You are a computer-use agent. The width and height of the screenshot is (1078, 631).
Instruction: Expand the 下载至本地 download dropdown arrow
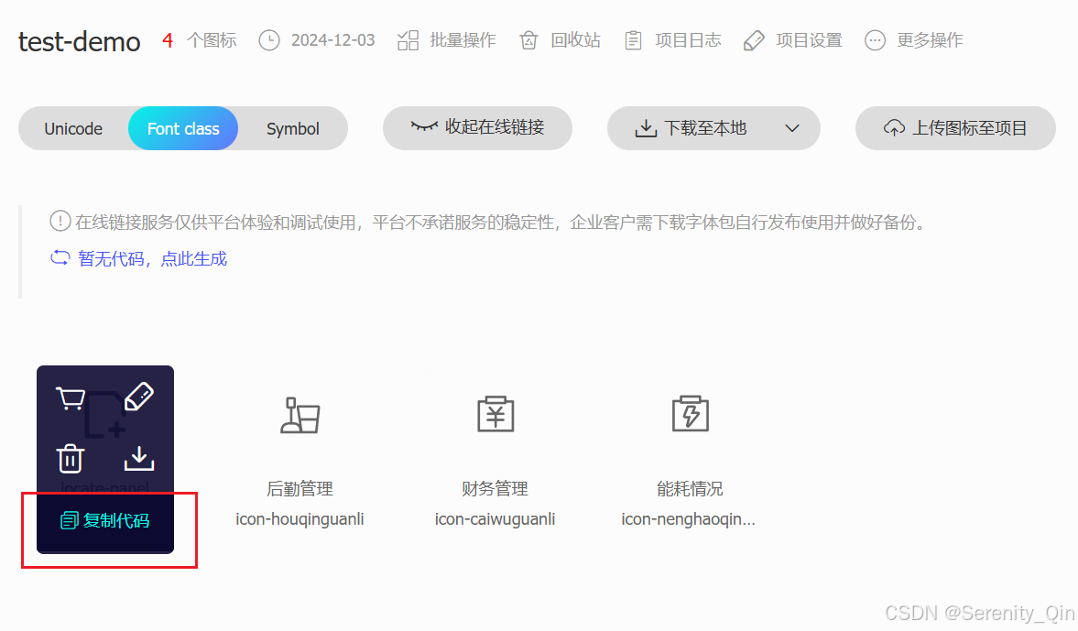(791, 128)
